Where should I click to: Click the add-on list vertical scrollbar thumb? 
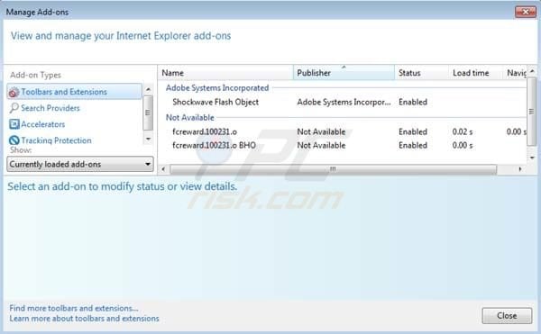[x=532, y=112]
